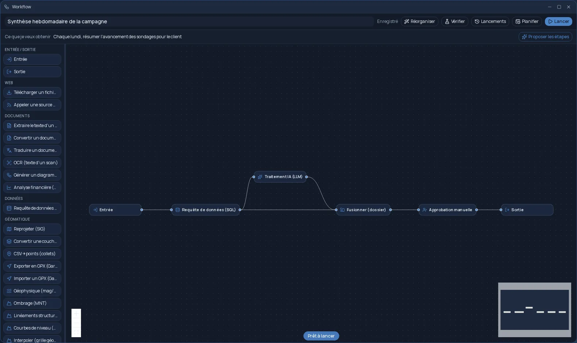
Task: Open the Planifier scheduling button
Action: (527, 21)
